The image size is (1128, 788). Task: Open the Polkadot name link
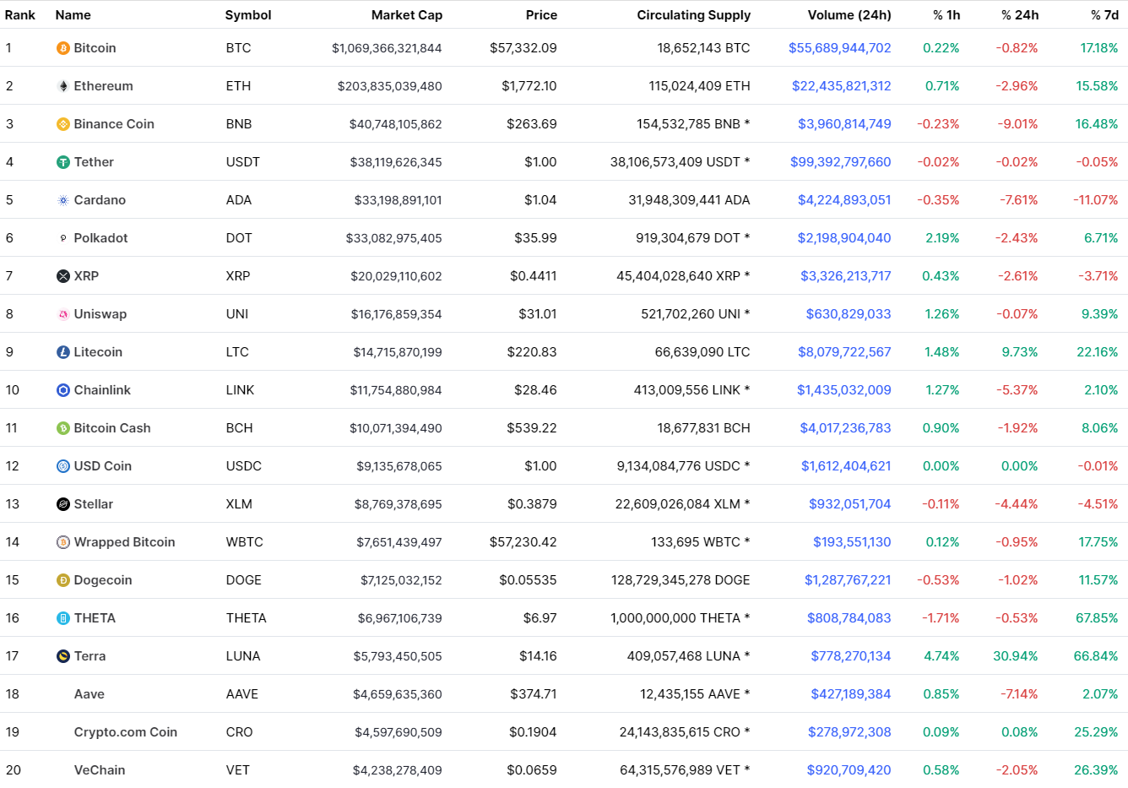pos(100,238)
